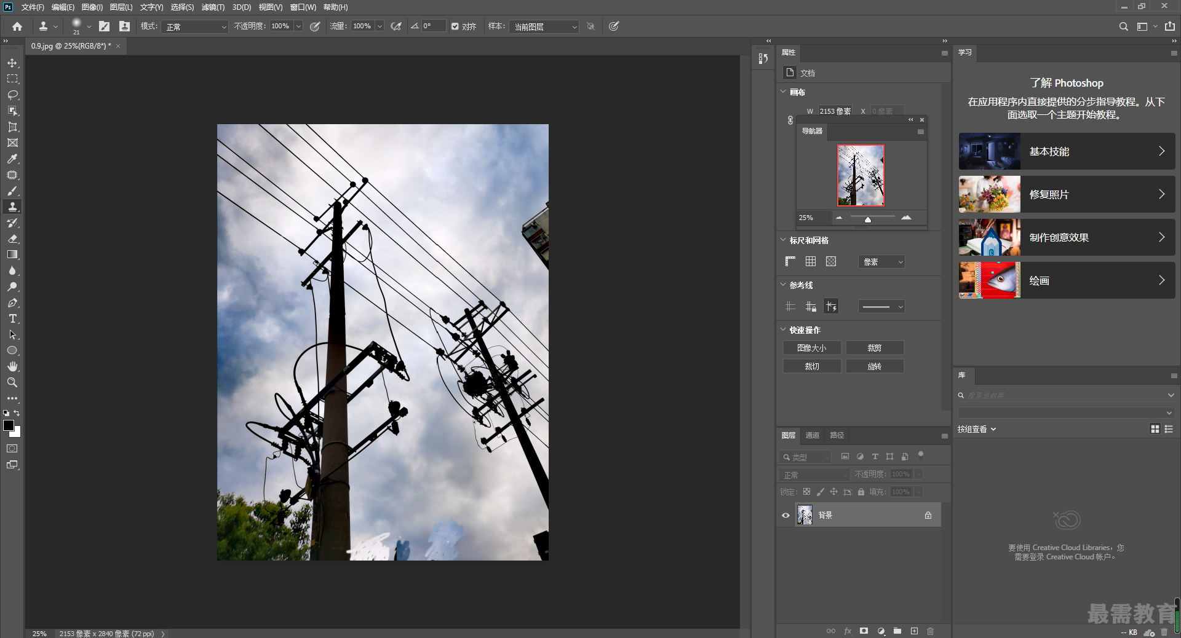
Task: Select the Blur tool
Action: (x=12, y=270)
